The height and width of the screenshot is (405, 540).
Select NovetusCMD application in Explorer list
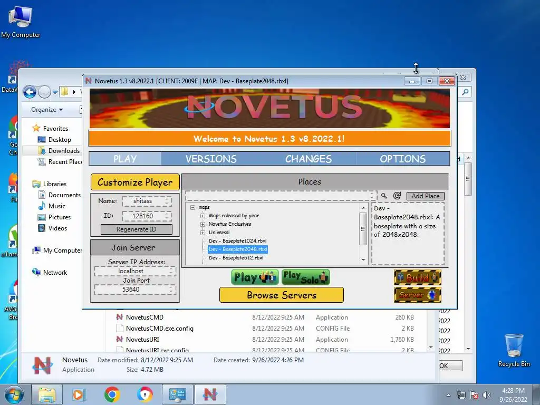[x=144, y=317]
